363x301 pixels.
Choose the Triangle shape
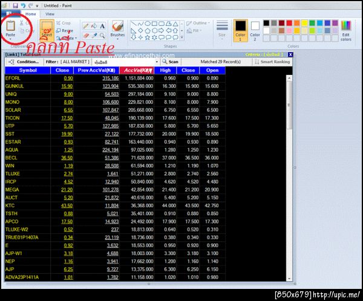pos(175,24)
